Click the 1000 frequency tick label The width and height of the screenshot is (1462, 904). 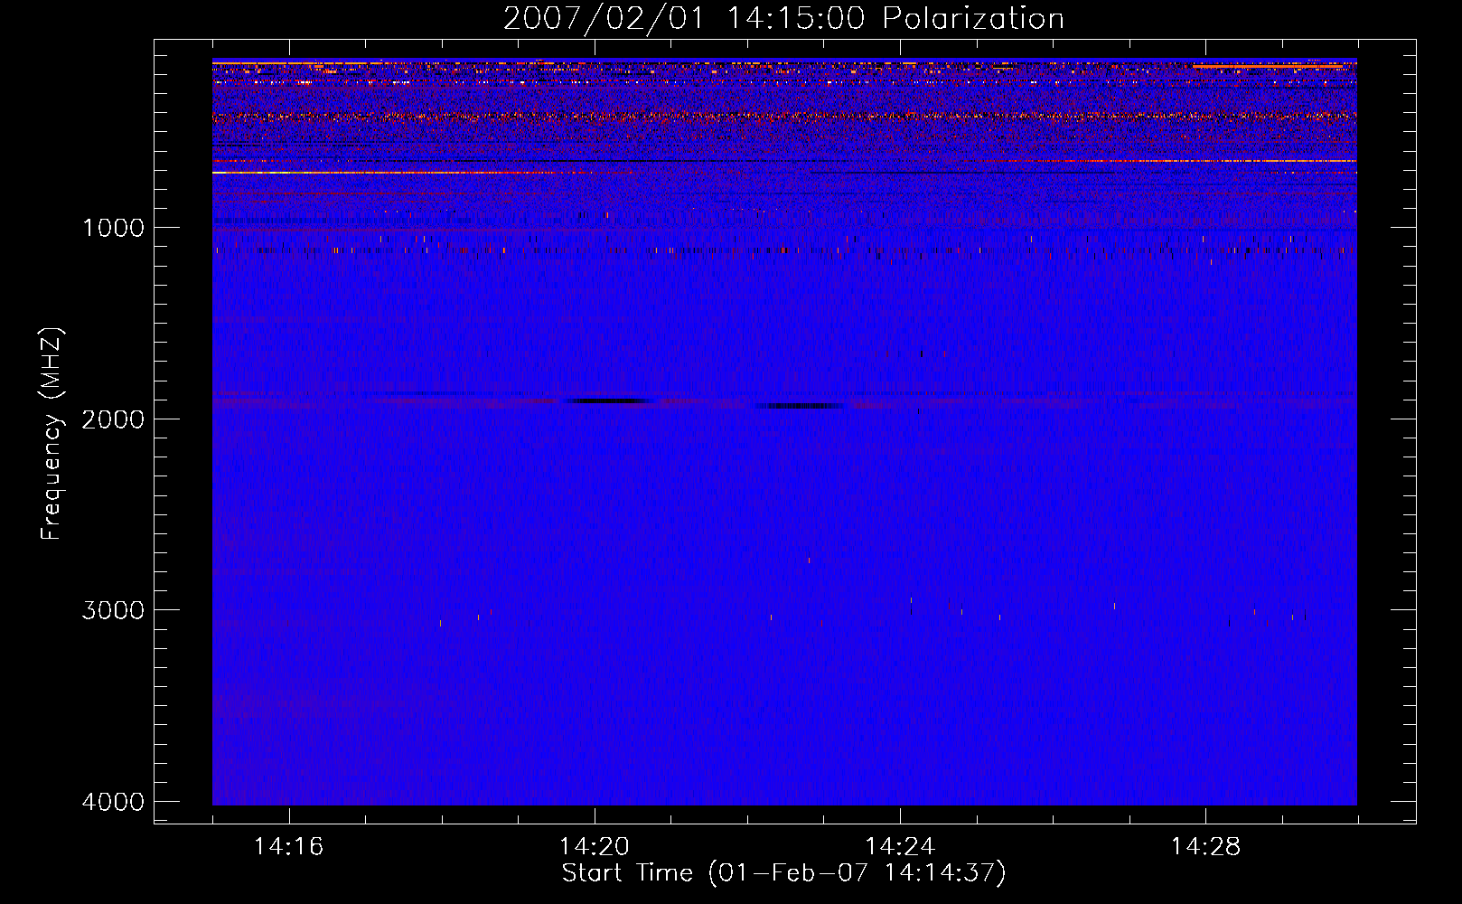tap(113, 228)
